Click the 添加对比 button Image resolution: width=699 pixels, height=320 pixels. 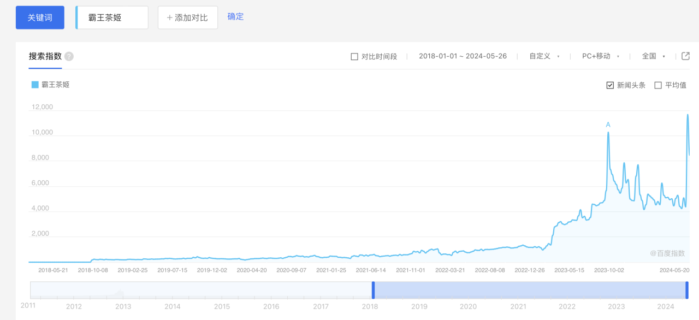[x=187, y=17]
